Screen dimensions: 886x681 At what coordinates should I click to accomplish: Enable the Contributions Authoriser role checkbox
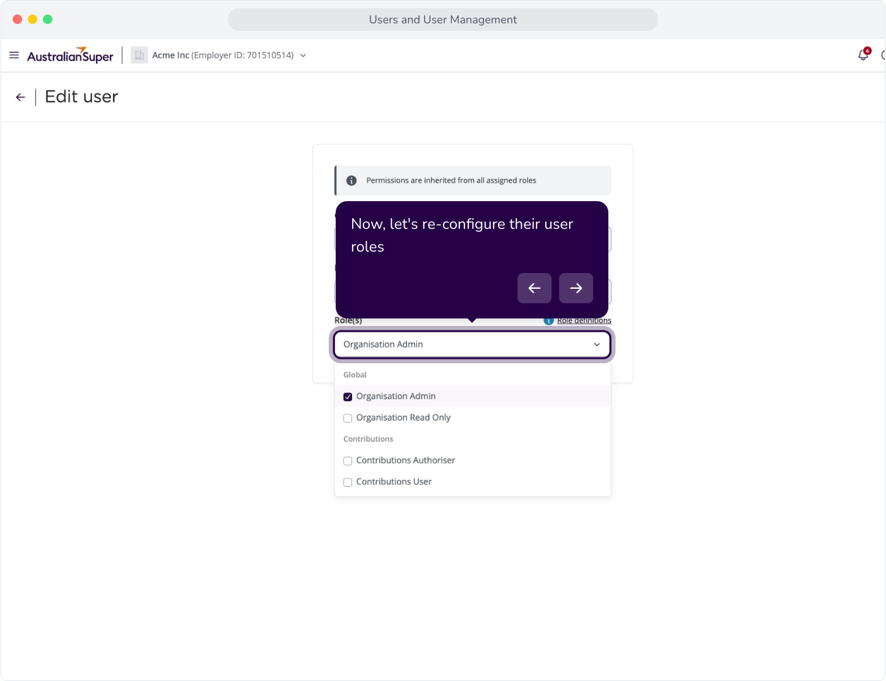click(x=348, y=461)
